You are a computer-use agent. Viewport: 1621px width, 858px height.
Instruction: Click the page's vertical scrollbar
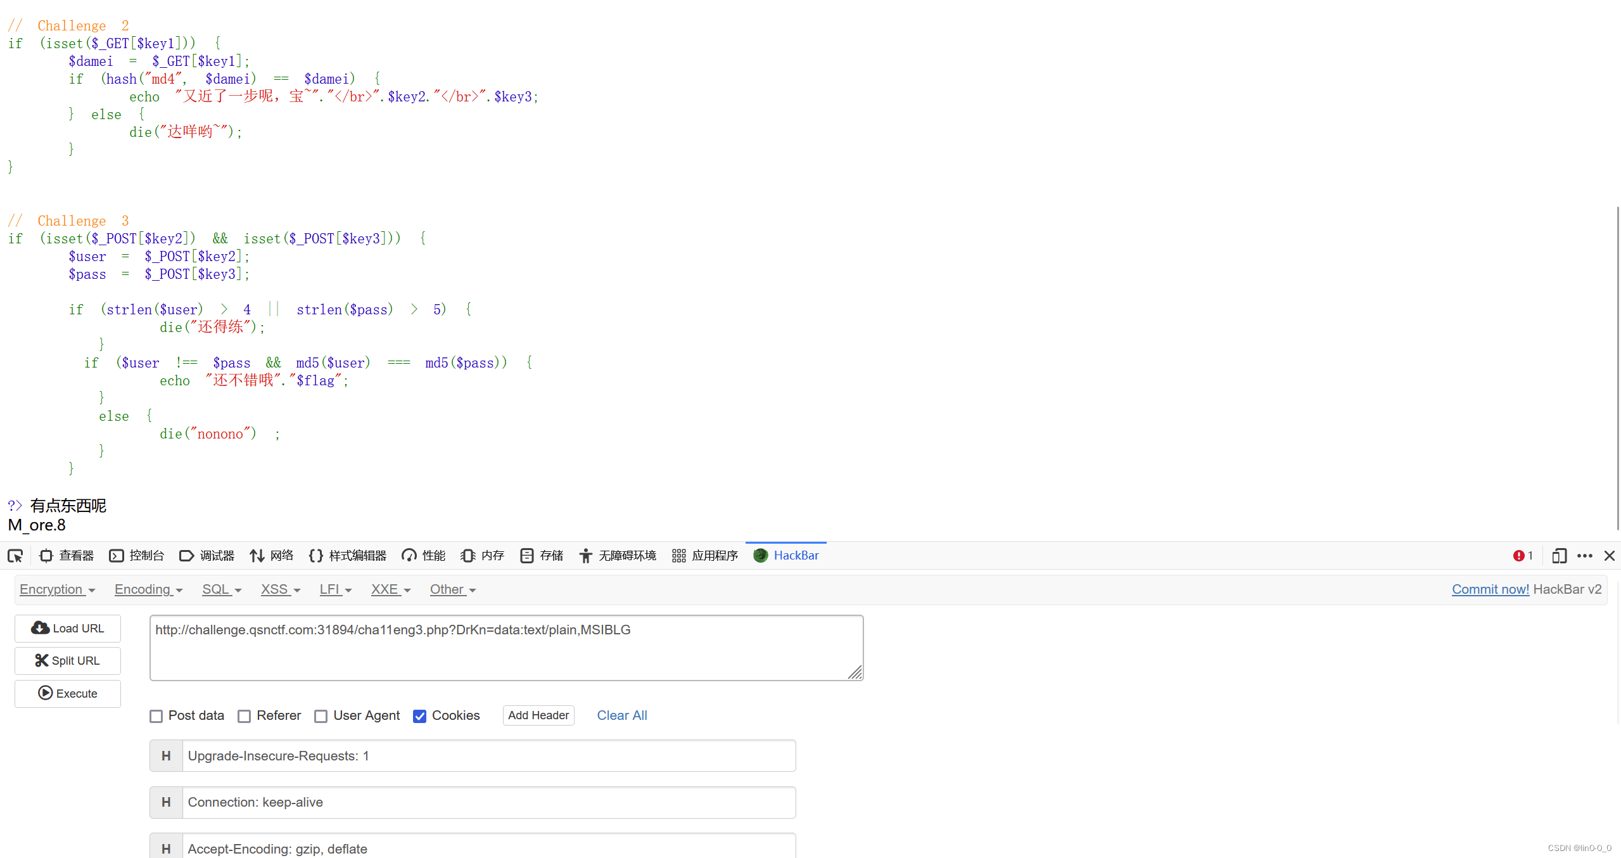[1617, 368]
